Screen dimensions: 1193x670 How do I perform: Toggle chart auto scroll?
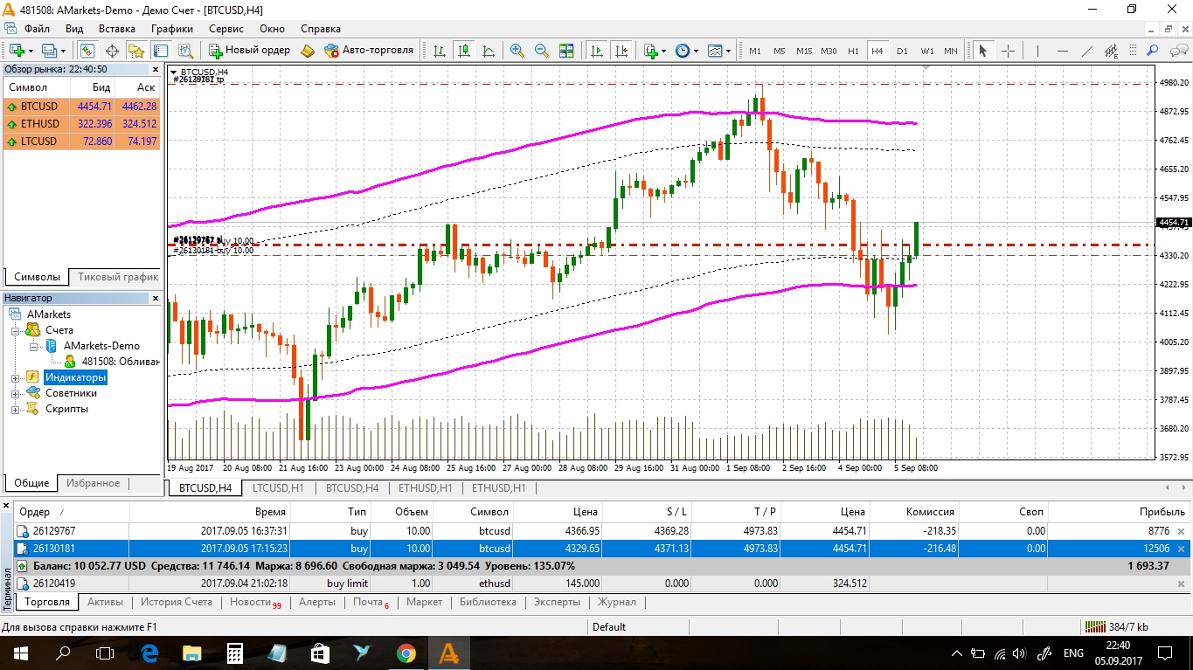(596, 51)
